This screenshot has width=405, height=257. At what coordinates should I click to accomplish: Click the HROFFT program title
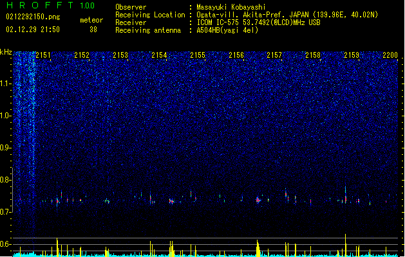click(40, 5)
